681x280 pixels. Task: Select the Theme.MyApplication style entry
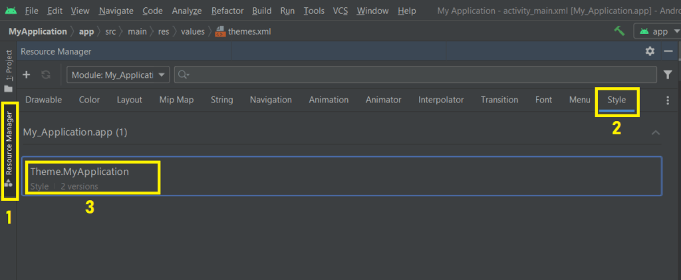point(342,176)
